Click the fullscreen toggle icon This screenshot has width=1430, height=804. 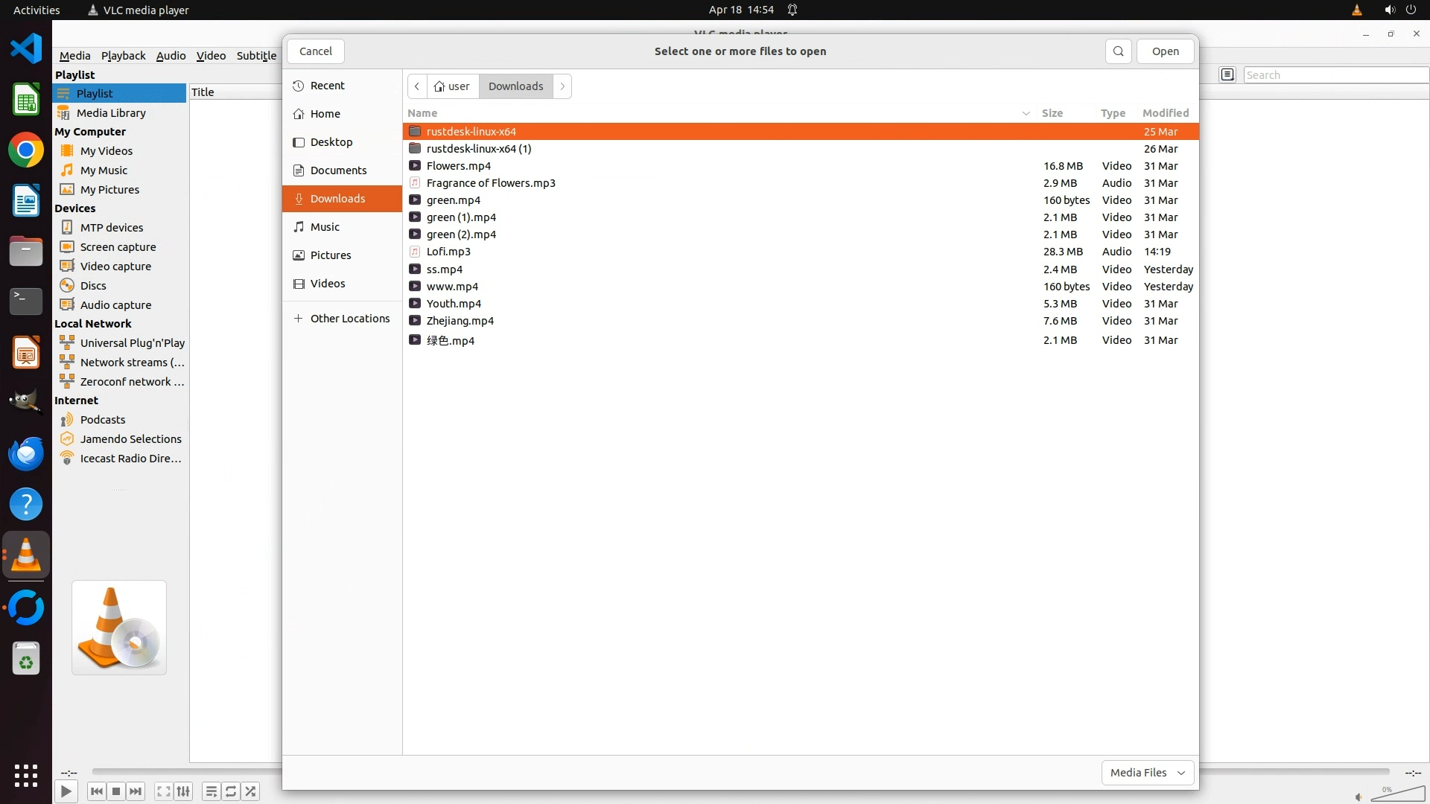pos(164,791)
